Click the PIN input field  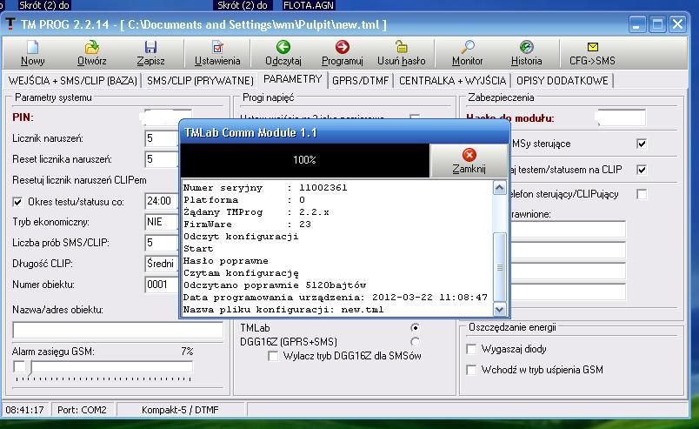(x=166, y=117)
